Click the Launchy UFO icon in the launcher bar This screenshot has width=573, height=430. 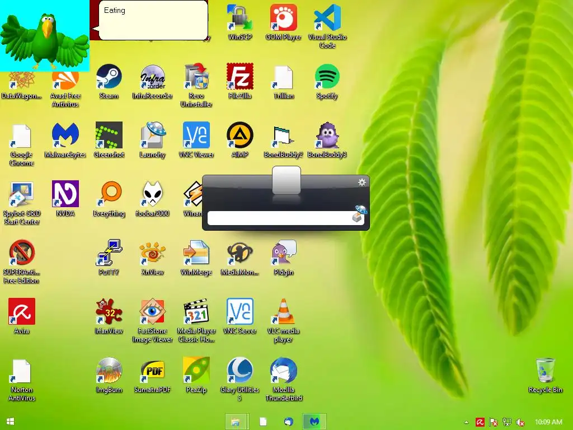pos(359,214)
